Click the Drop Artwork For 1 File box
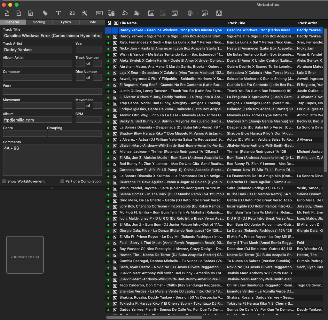Image resolution: width=328 pixels, height=320 pixels. (x=25, y=255)
